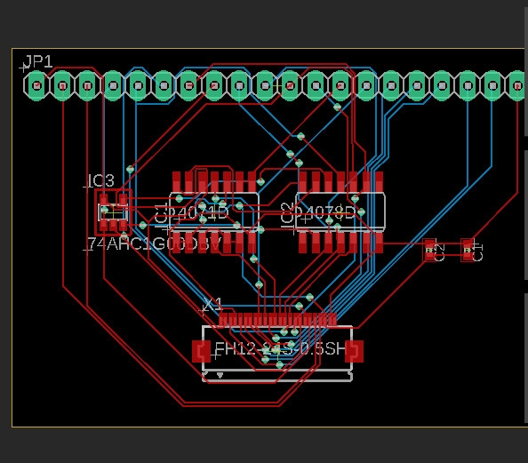The width and height of the screenshot is (528, 463).
Task: Select the IC3 name label
Action: (100, 180)
